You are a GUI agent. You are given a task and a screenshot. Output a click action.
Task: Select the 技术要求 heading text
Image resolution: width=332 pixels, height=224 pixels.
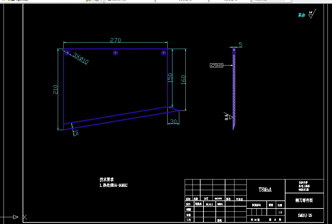[107, 179]
